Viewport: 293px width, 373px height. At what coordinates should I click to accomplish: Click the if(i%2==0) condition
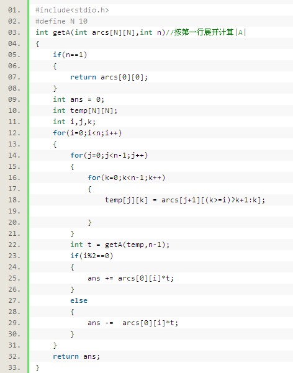point(92,256)
